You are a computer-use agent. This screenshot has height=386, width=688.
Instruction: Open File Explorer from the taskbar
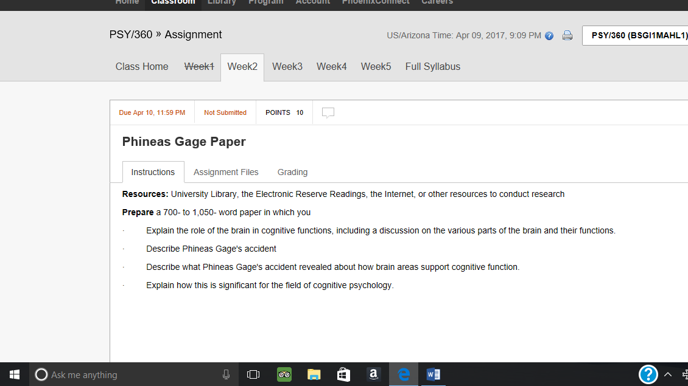click(314, 374)
